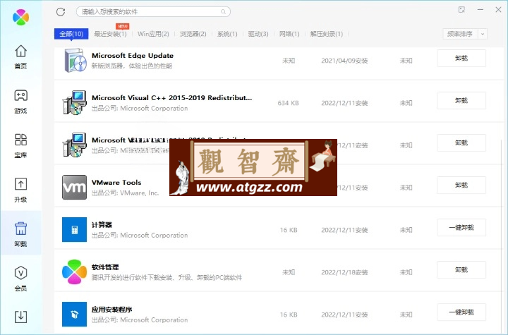Click the VMware Tools vm icon
The height and width of the screenshot is (335, 508).
pyautogui.click(x=75, y=188)
